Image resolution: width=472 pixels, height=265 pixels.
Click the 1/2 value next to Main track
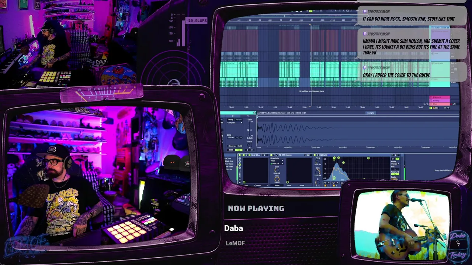click(454, 104)
